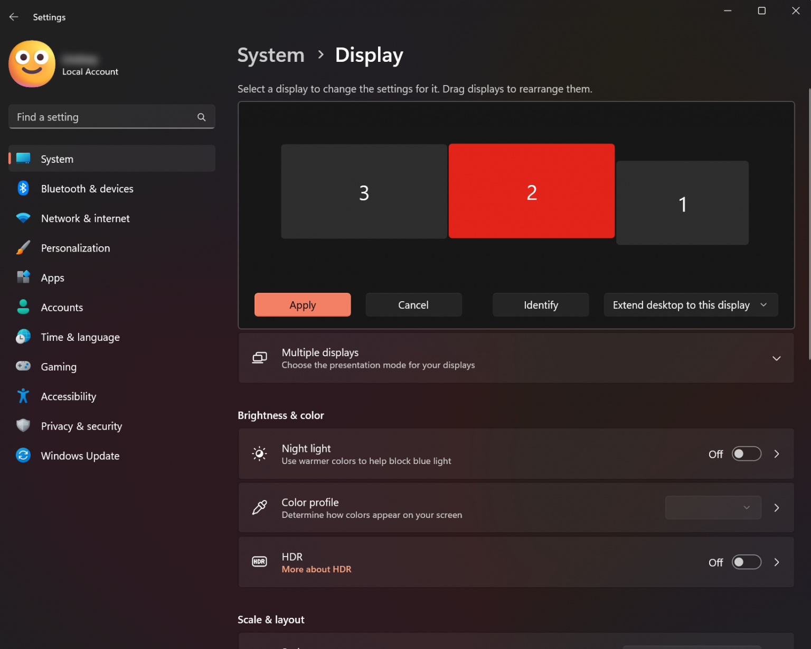
Task: Open the Extend desktop to this display dropdown
Action: (690, 305)
